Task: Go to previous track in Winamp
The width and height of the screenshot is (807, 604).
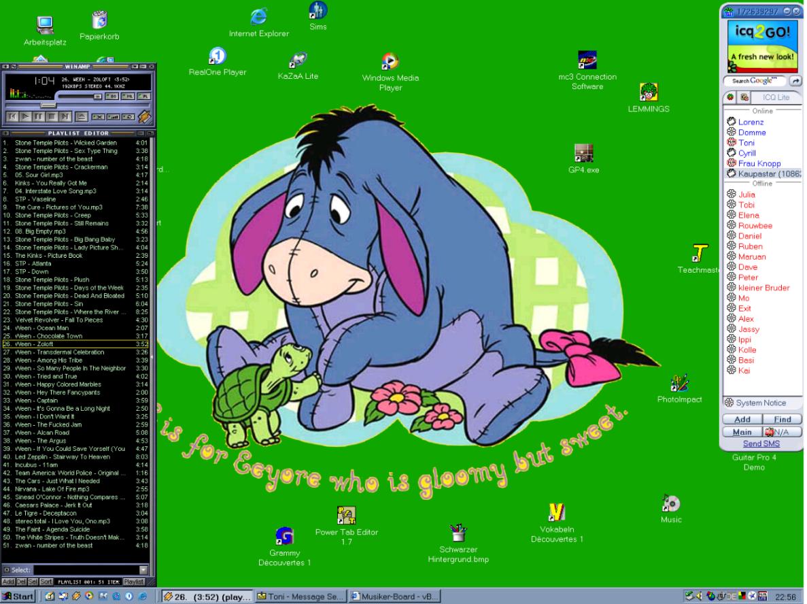Action: click(x=12, y=117)
